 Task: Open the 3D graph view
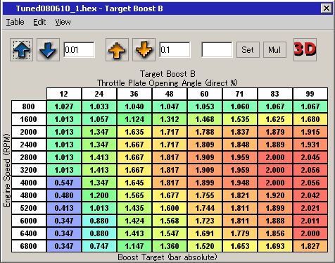pyautogui.click(x=305, y=50)
